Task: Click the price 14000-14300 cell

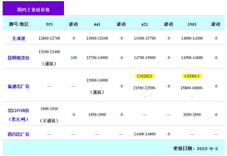Action: pyautogui.click(x=192, y=38)
